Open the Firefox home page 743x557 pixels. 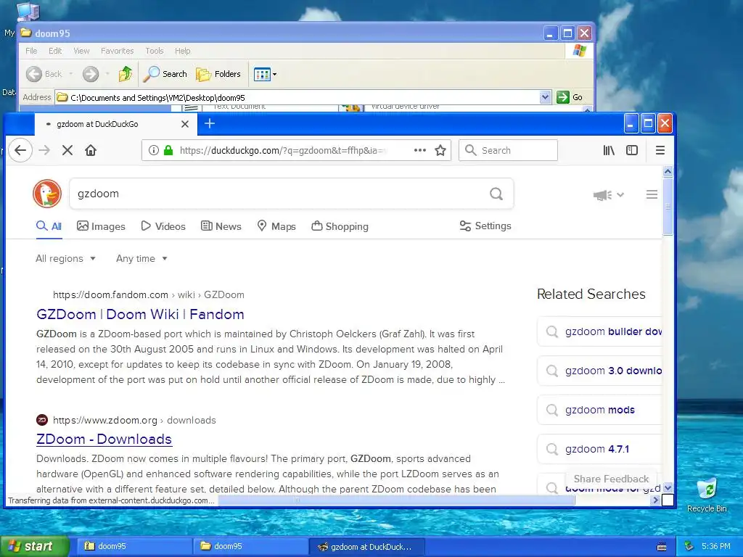(x=91, y=151)
